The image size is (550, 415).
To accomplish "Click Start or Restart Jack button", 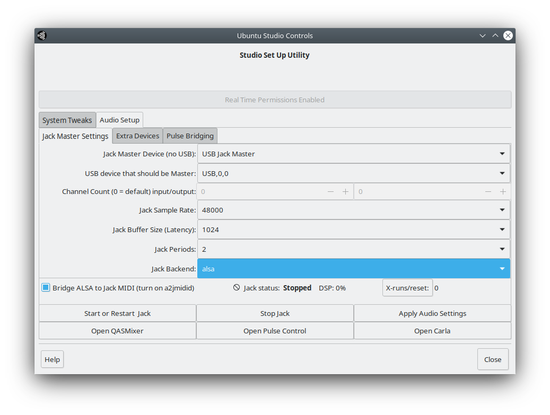I will [x=117, y=313].
